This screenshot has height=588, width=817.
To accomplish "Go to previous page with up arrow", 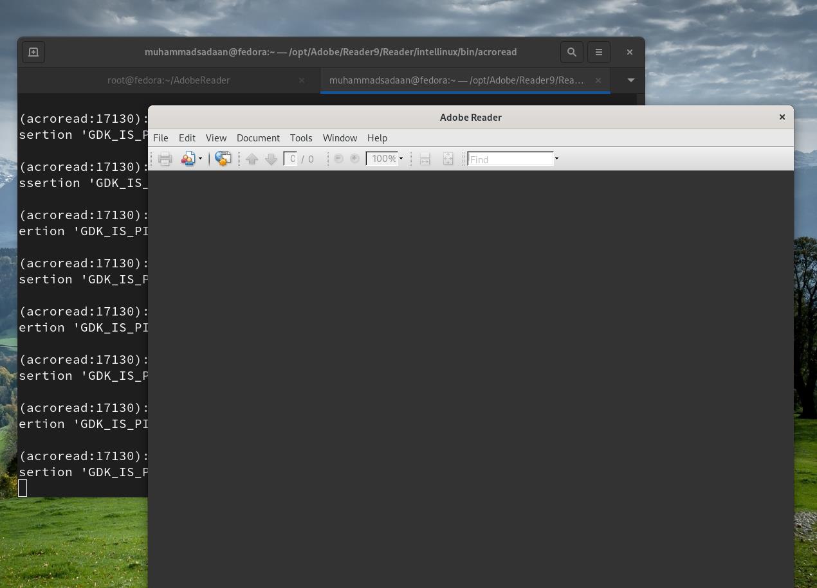I will pyautogui.click(x=252, y=159).
